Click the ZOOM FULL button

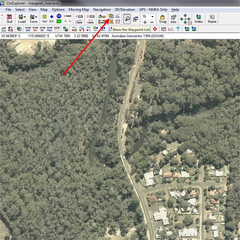tap(50, 29)
